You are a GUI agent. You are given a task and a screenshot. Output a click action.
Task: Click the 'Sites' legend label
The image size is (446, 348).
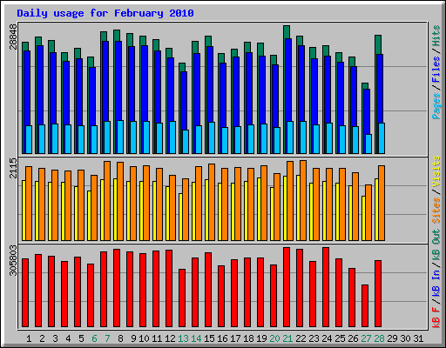point(436,211)
